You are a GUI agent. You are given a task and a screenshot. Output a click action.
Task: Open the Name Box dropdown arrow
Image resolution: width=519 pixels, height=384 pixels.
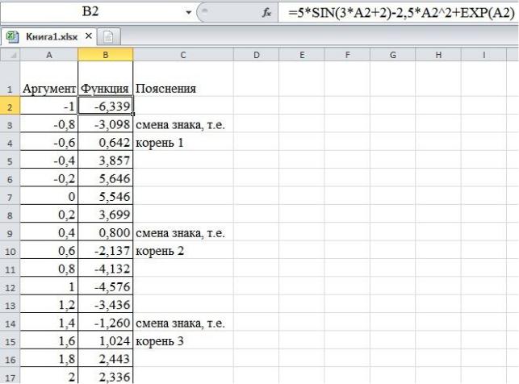coord(188,13)
